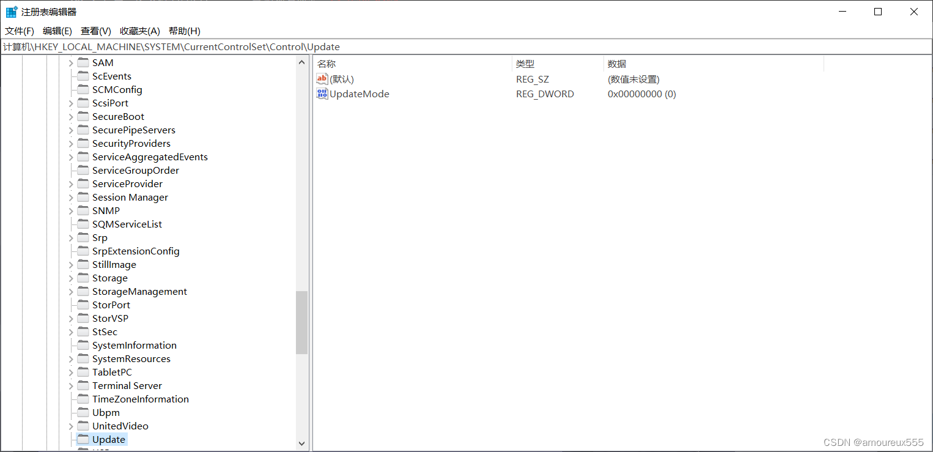Click the ServiceGroupOrder folder icon
Screen dimensions: 933x452
[83, 170]
